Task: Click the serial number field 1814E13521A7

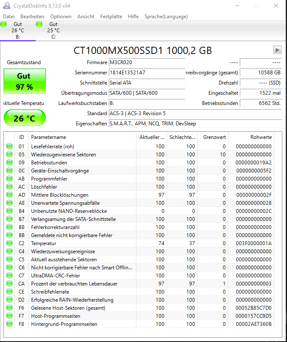Action: [x=147, y=73]
